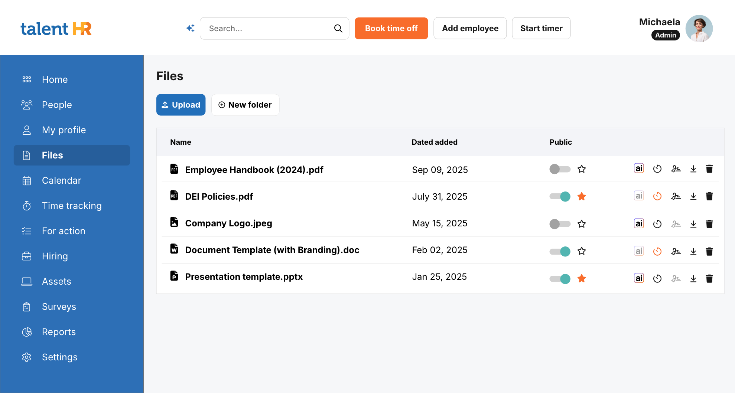Click Michaela's profile avatar
735x393 pixels.
[x=699, y=28]
